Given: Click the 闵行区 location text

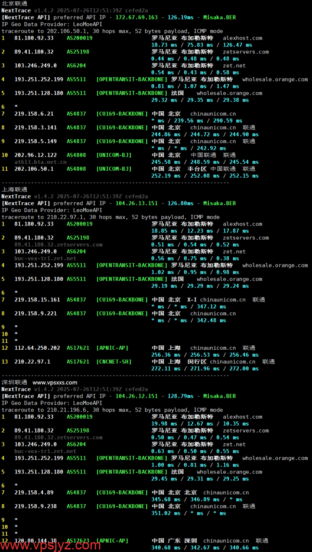Looking at the screenshot, I should tap(197, 362).
